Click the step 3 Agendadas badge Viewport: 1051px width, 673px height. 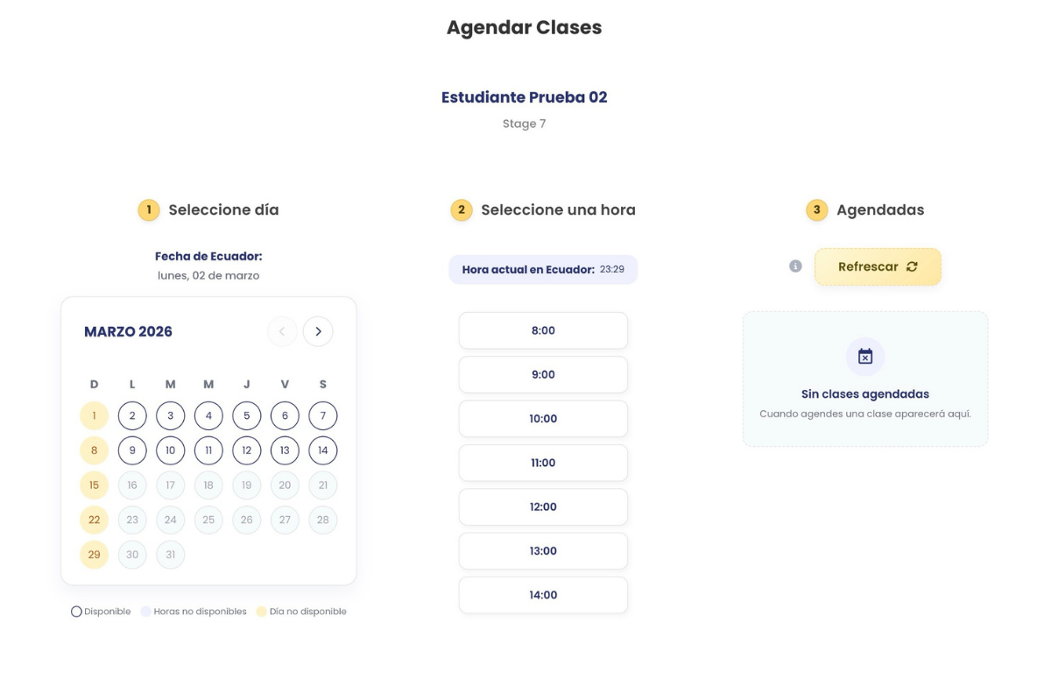pyautogui.click(x=816, y=210)
